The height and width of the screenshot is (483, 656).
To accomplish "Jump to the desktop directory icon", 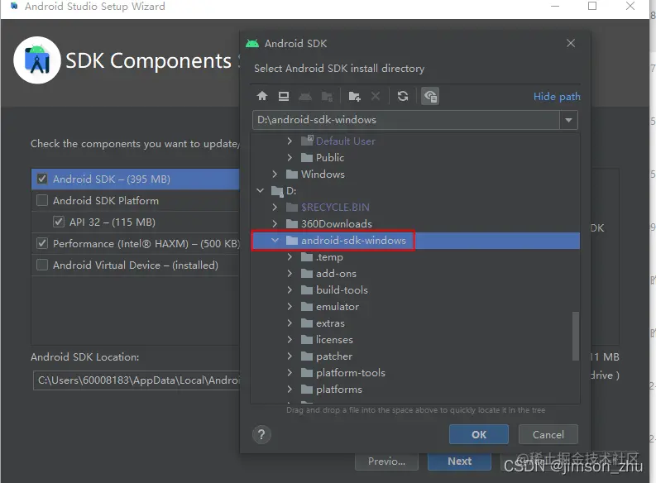I will coord(284,96).
